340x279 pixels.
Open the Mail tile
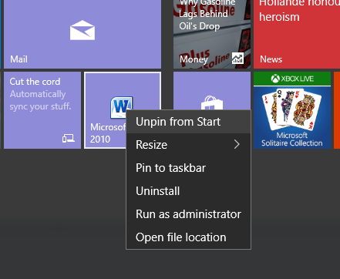pyautogui.click(x=82, y=34)
